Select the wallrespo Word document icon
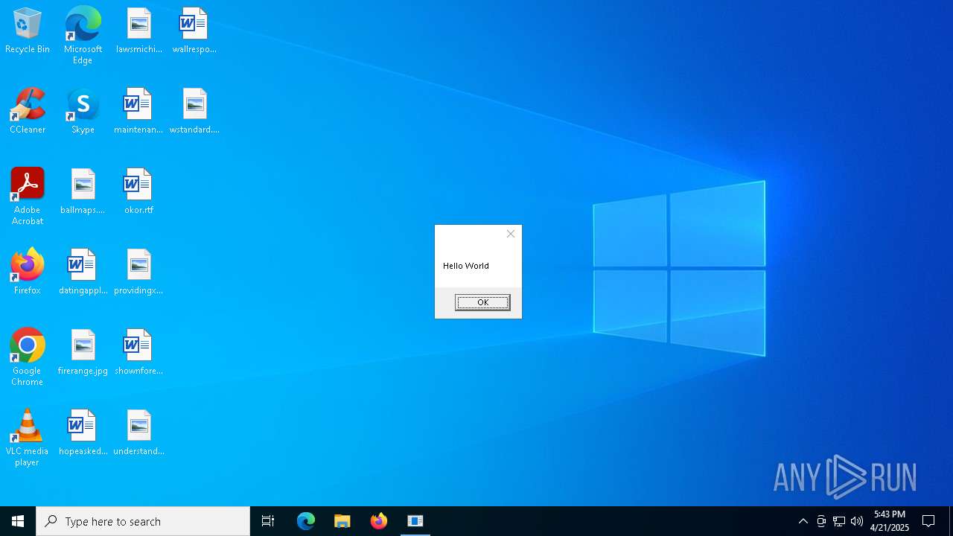 pyautogui.click(x=194, y=31)
